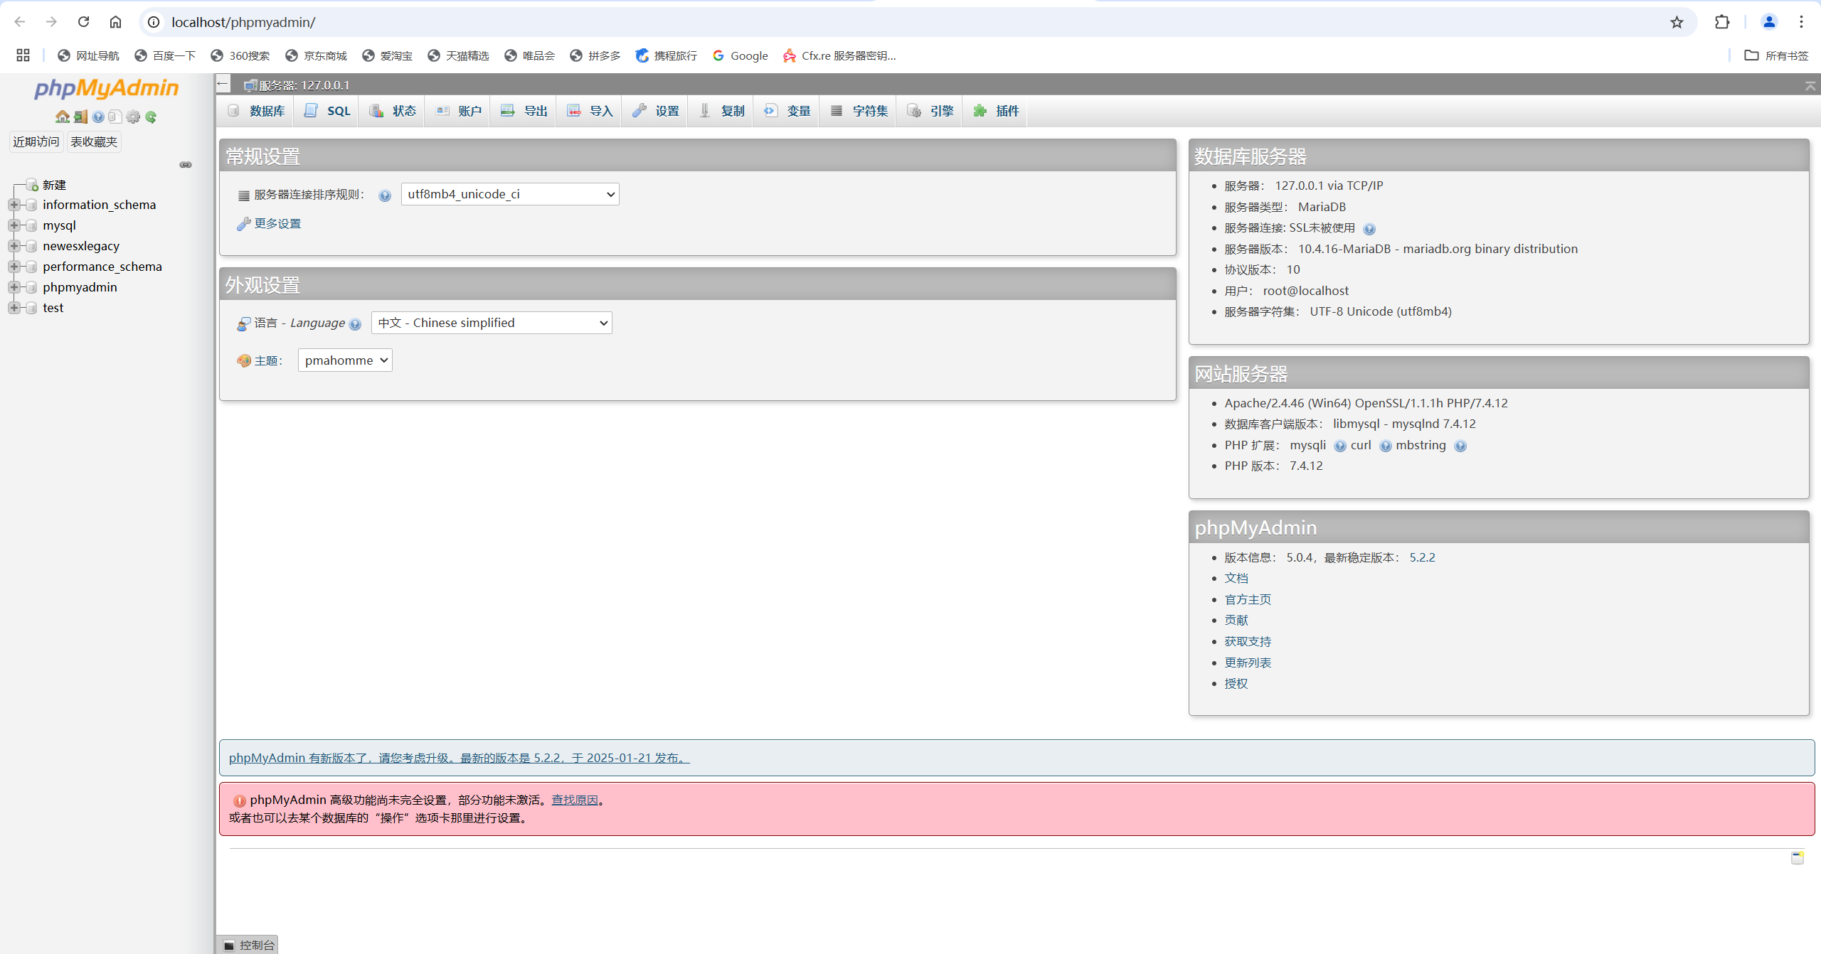1821x954 pixels.
Task: Click the link-with-main-panel chain icon
Action: (186, 165)
